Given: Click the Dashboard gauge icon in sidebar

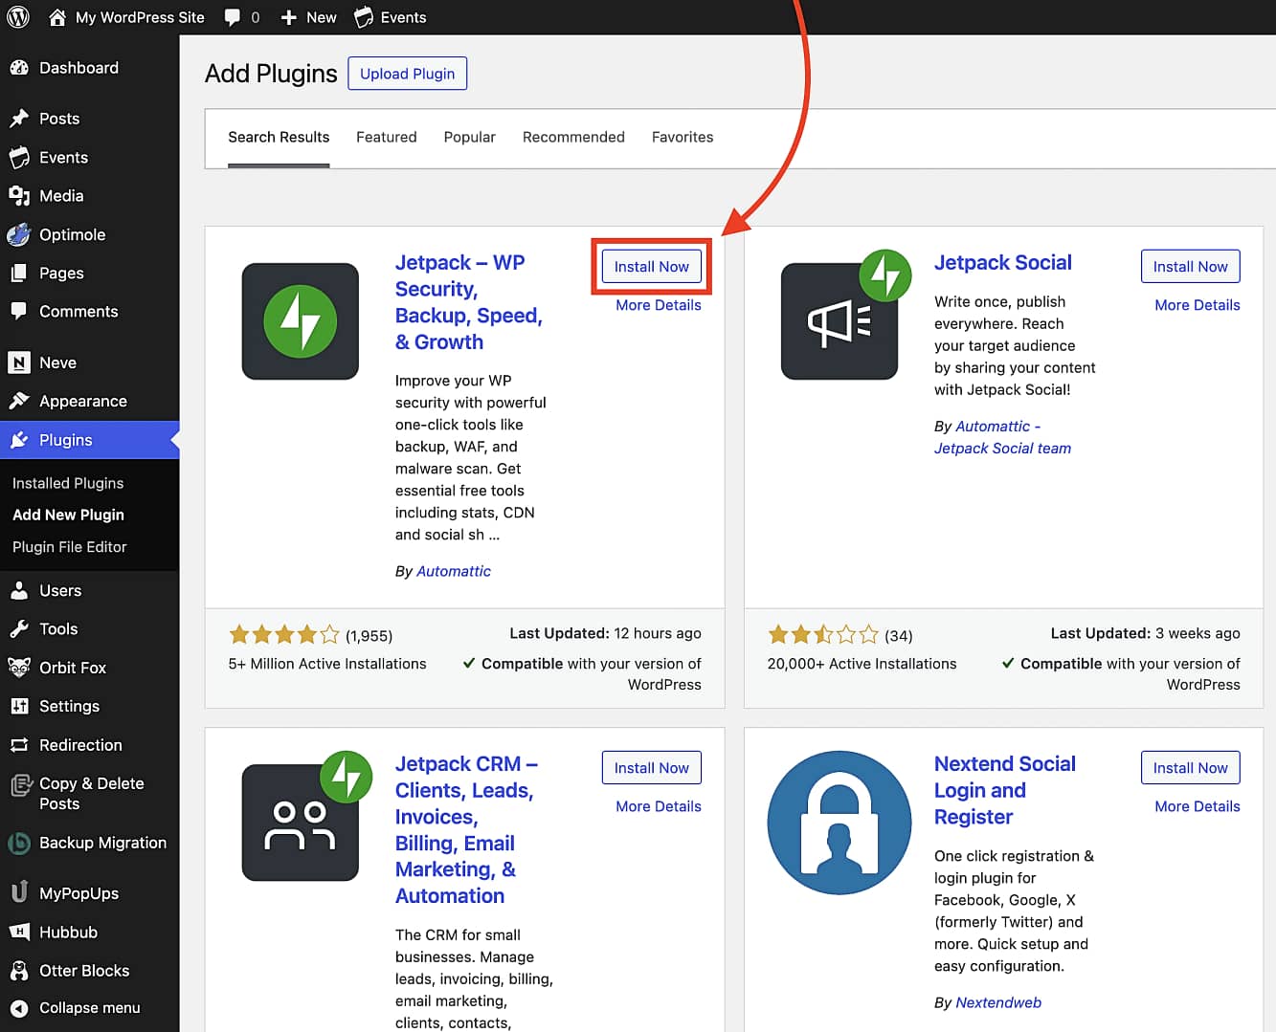Looking at the screenshot, I should 19,68.
